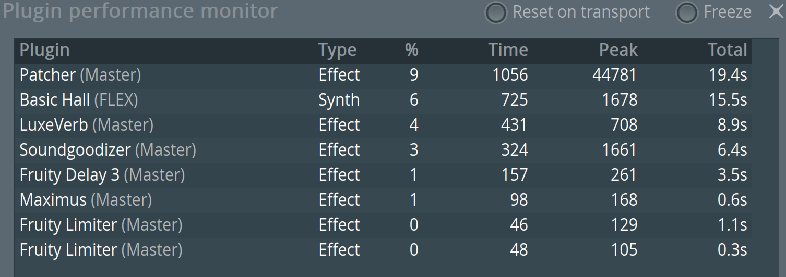Toggle the Freeze radio button
The image size is (786, 277).
(687, 13)
